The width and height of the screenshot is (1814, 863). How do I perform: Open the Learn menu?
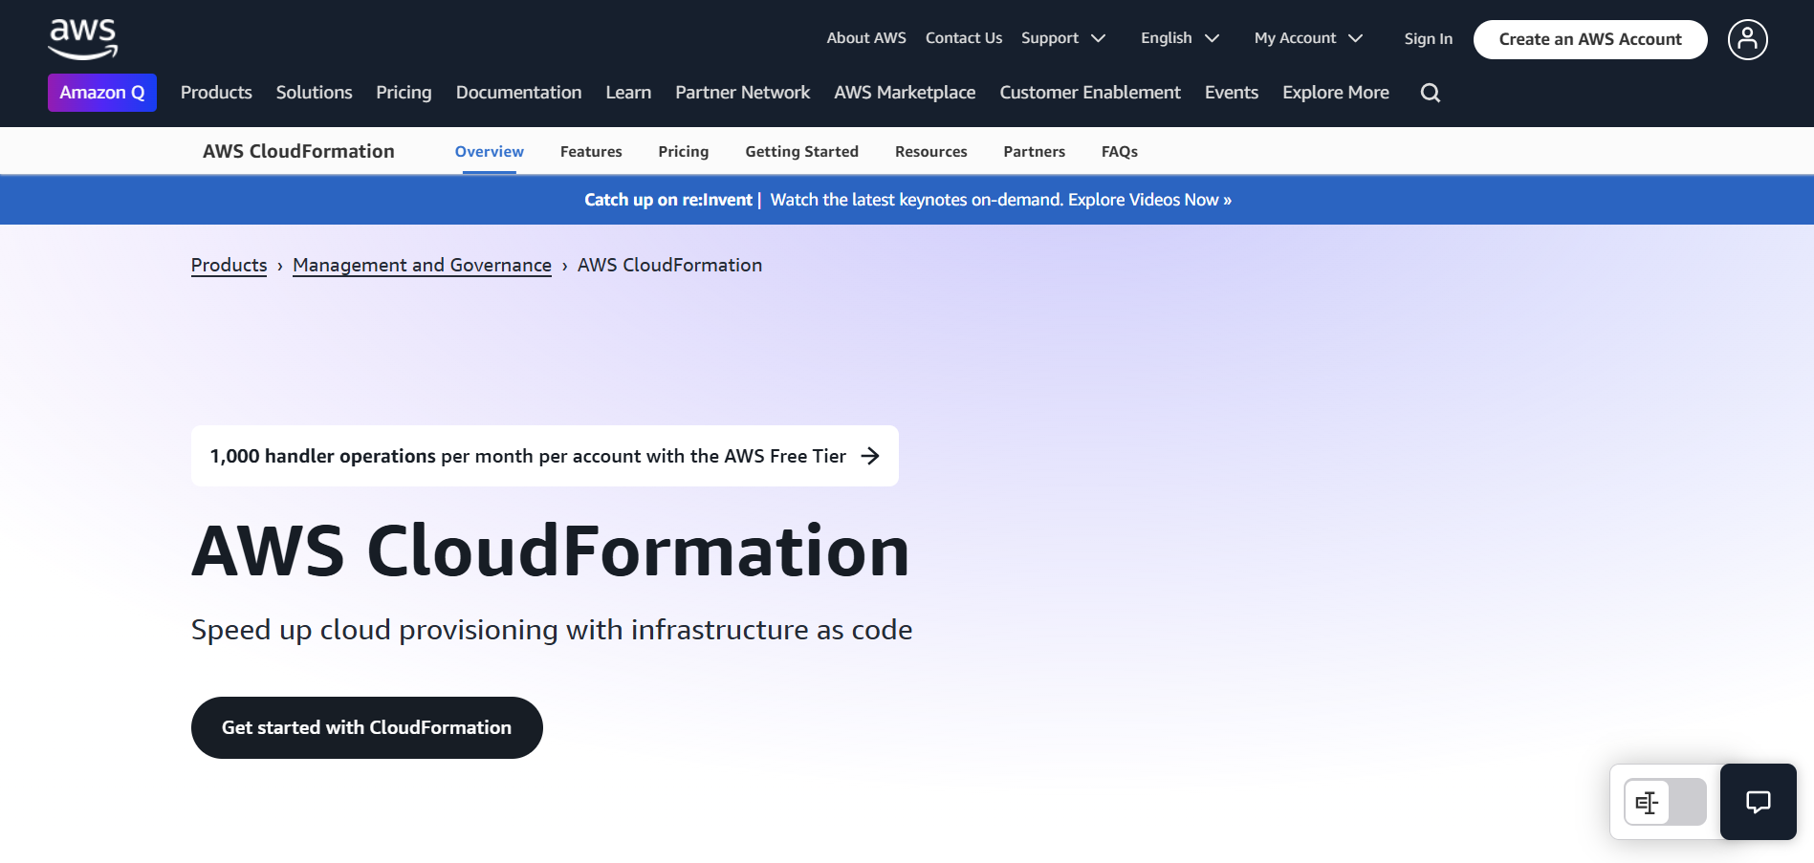click(x=628, y=93)
